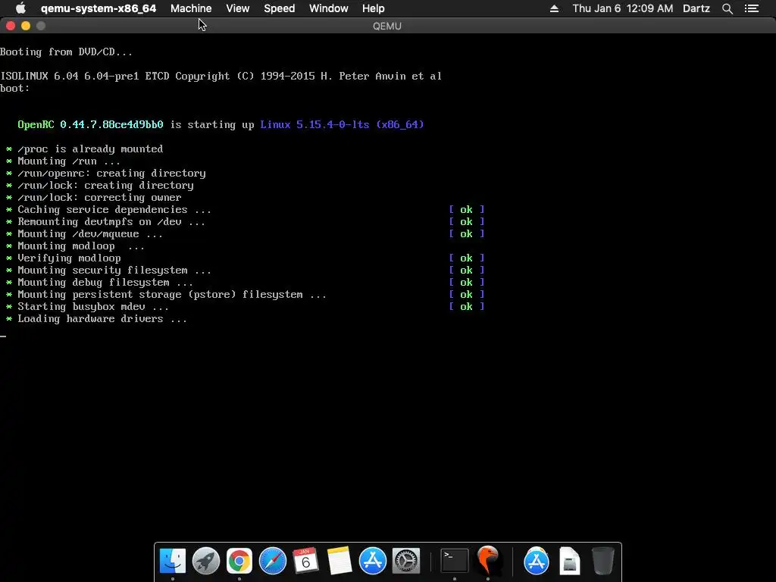The image size is (776, 582).
Task: Click ok status for Caching service dependencies
Action: 466,209
